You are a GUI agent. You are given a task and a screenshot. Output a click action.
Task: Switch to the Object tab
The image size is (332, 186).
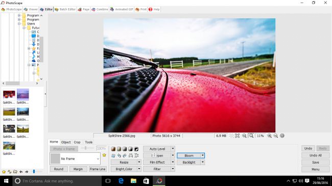coord(66,142)
